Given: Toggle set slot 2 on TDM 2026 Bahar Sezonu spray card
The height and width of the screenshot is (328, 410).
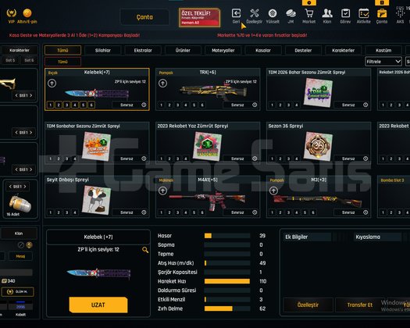Looking at the screenshot, I should pyautogui.click(x=280, y=105).
